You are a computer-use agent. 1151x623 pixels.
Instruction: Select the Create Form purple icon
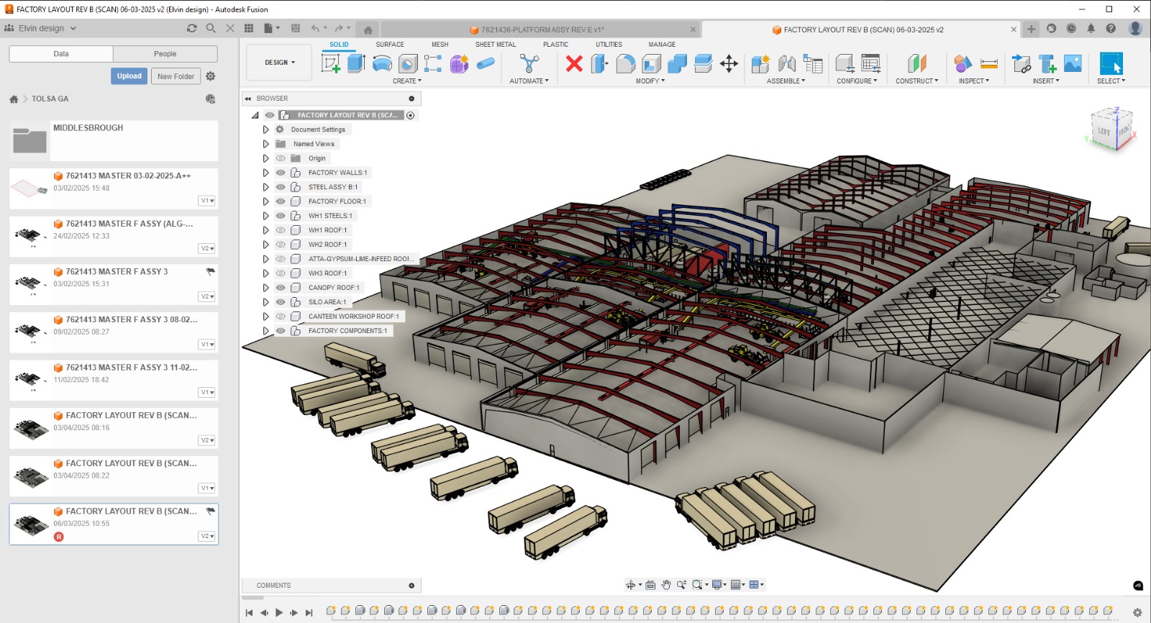pyautogui.click(x=460, y=63)
